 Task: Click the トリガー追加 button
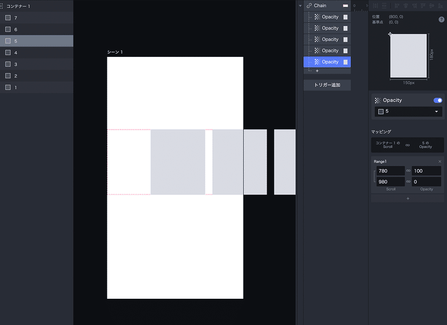point(327,85)
